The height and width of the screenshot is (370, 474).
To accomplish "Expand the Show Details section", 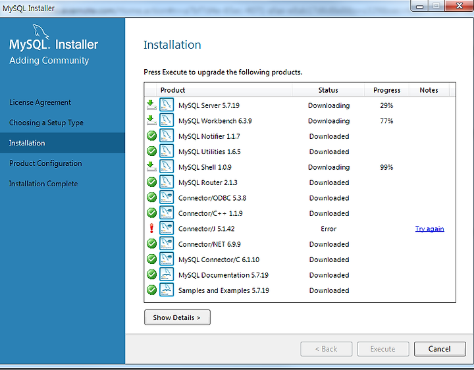I will (x=177, y=317).
